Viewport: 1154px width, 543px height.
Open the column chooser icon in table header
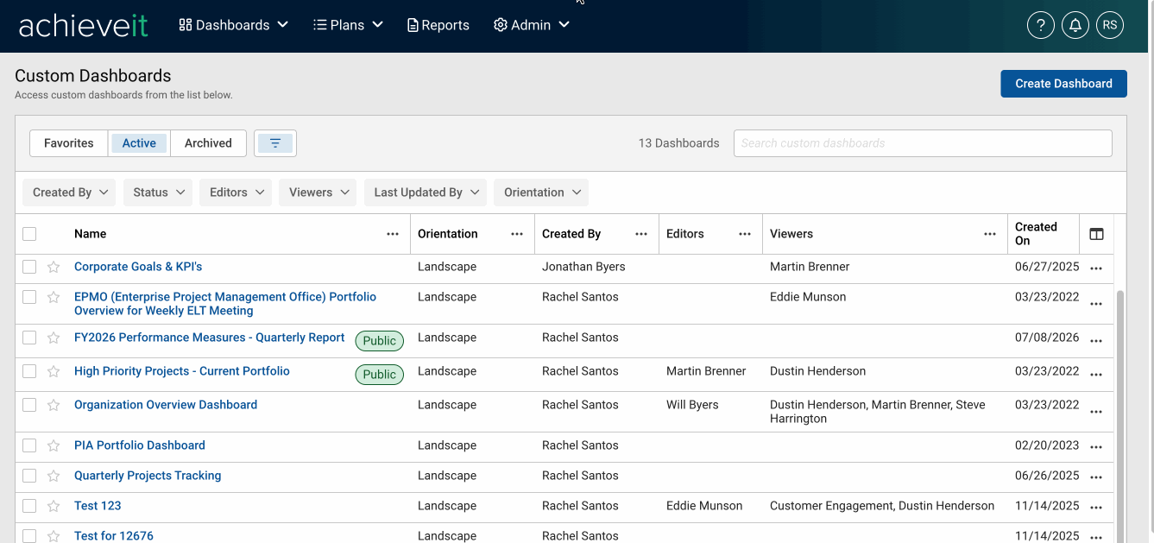(1096, 234)
